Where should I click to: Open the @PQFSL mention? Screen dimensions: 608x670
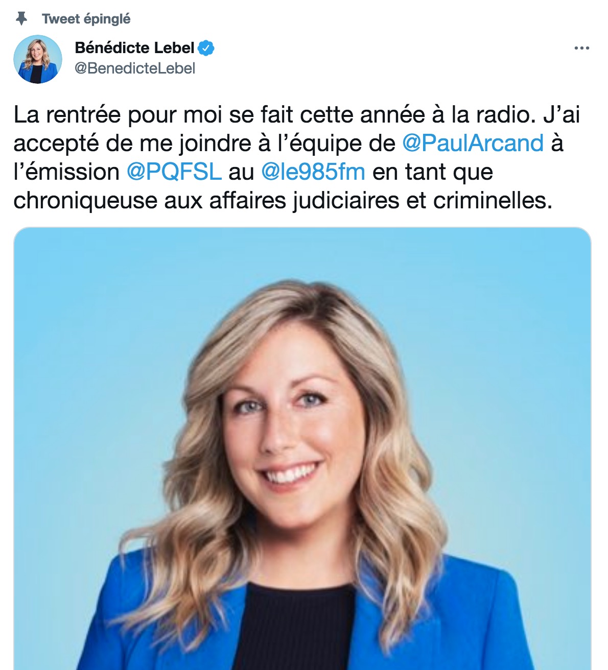pos(174,172)
